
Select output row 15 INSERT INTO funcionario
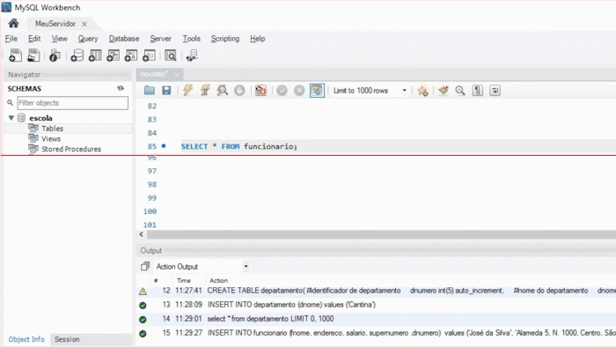click(x=377, y=333)
